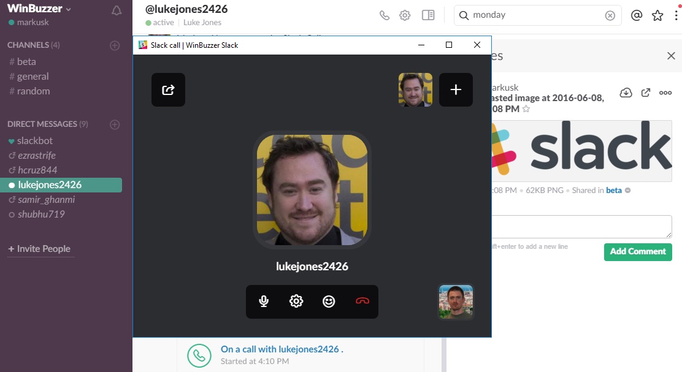This screenshot has height=372, width=682.
Task: Mute the microphone in the call
Action: 264,301
